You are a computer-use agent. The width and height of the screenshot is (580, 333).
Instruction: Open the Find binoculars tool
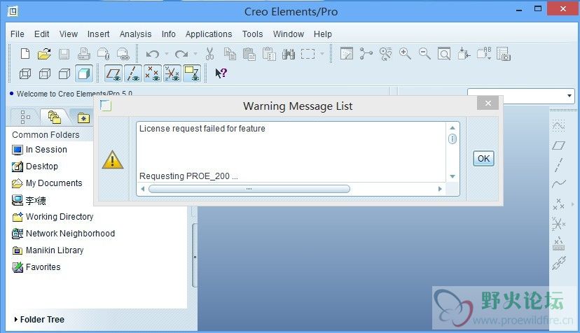pyautogui.click(x=289, y=54)
